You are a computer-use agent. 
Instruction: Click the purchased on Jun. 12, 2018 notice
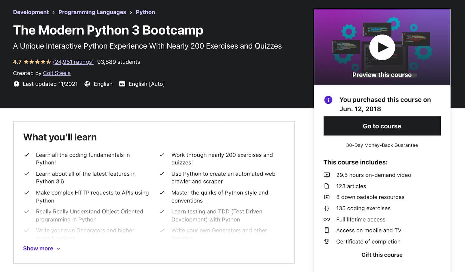(x=385, y=104)
